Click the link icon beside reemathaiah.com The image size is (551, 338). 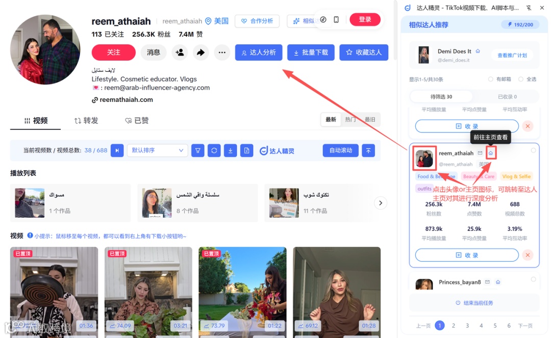[x=94, y=100]
